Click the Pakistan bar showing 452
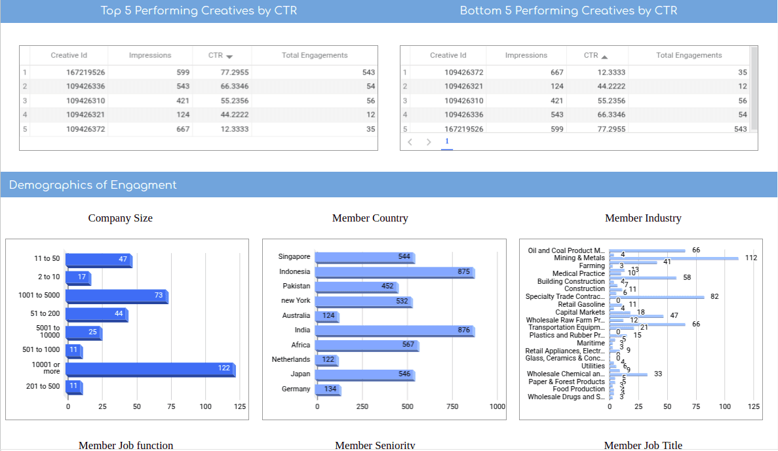Image resolution: width=778 pixels, height=451 pixels. [357, 287]
